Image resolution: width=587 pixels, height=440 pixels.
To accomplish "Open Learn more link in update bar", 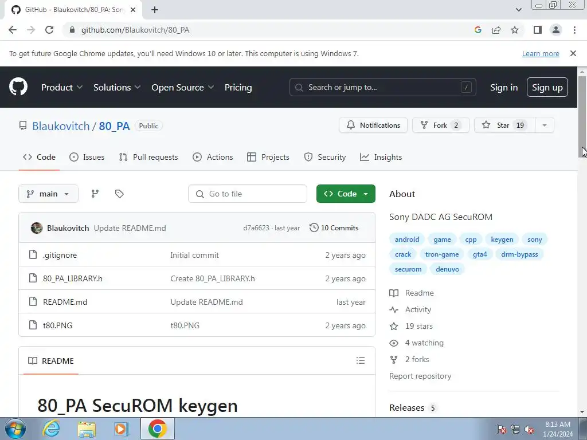I will 541,53.
